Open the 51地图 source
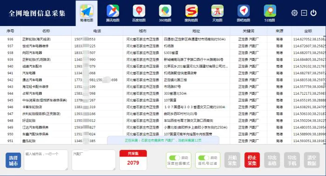This screenshot has height=176, width=326. point(270,13)
